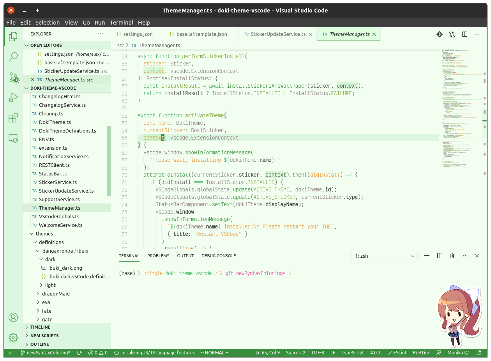Open Explorer views and more actions
This screenshot has height=361, width=491.
(x=101, y=34)
